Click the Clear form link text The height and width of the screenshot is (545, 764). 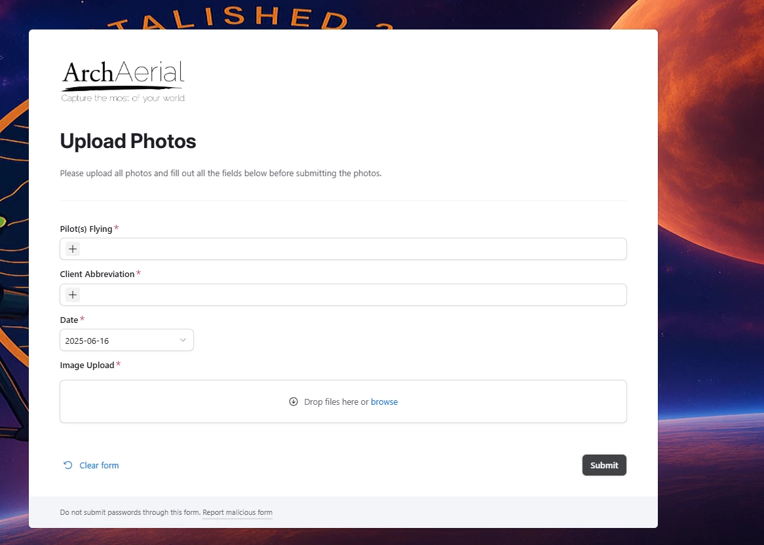coord(99,465)
